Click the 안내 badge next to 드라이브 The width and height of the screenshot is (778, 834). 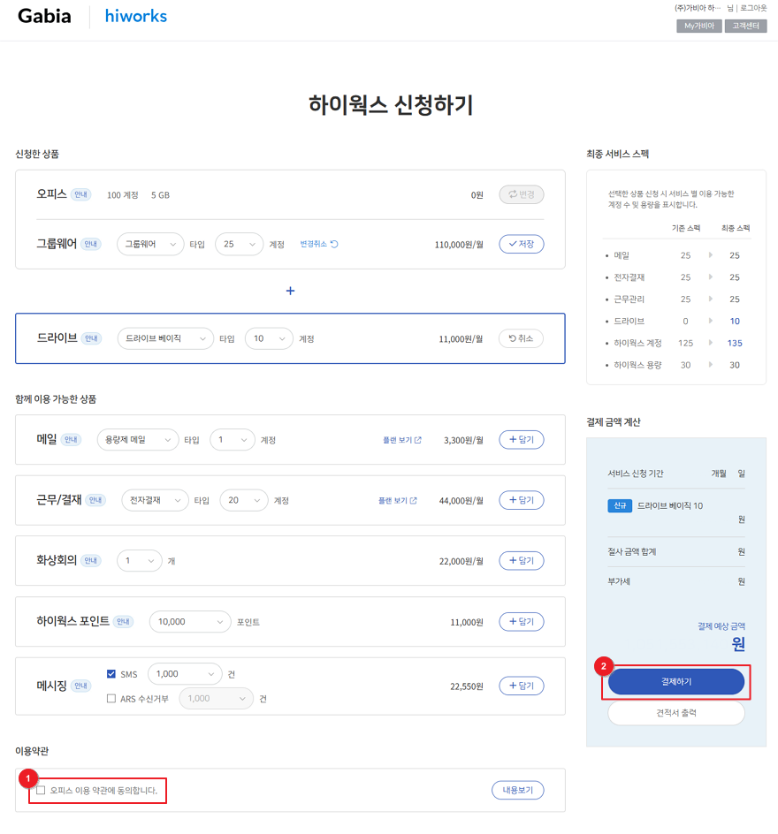[92, 338]
